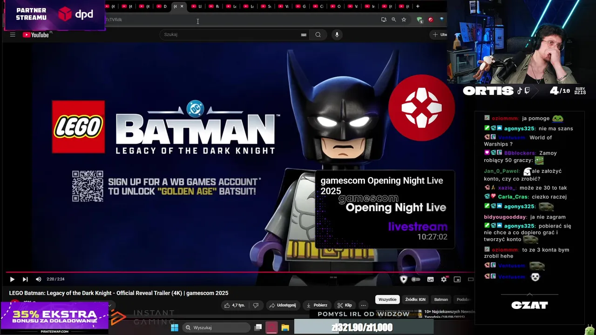Create a clip with Klip button

pos(345,305)
